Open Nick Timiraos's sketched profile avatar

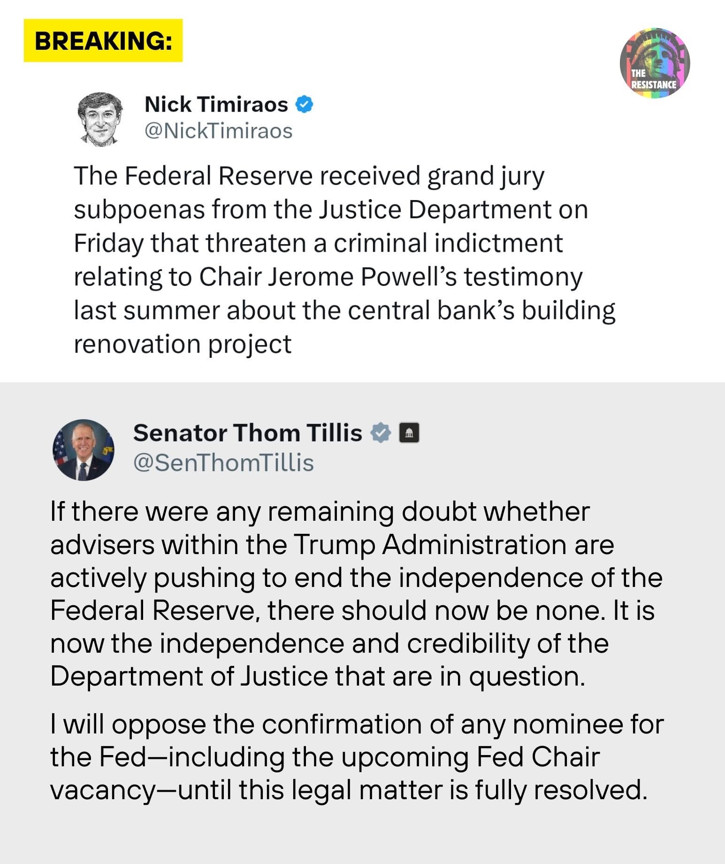[x=100, y=118]
